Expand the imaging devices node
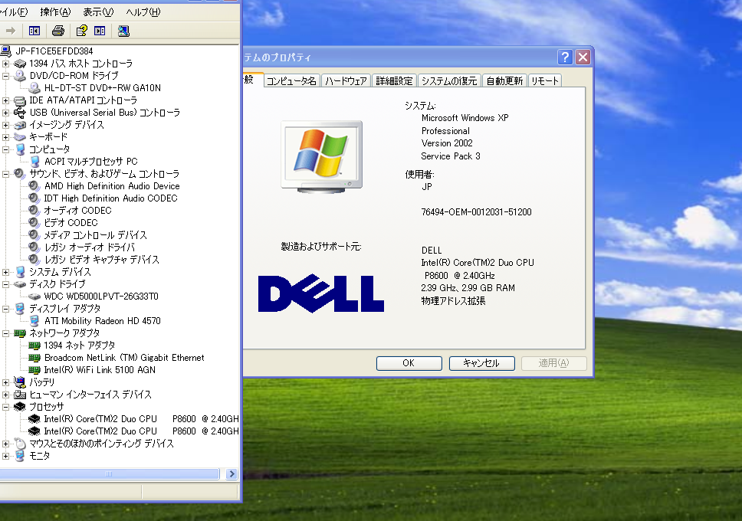Image resolution: width=742 pixels, height=521 pixels. 5,125
